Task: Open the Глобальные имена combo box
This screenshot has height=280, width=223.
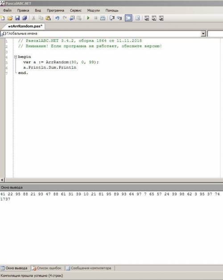Action: click(x=103, y=33)
